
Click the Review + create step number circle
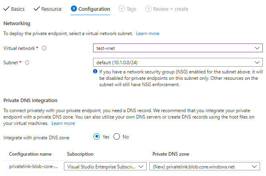149,9
